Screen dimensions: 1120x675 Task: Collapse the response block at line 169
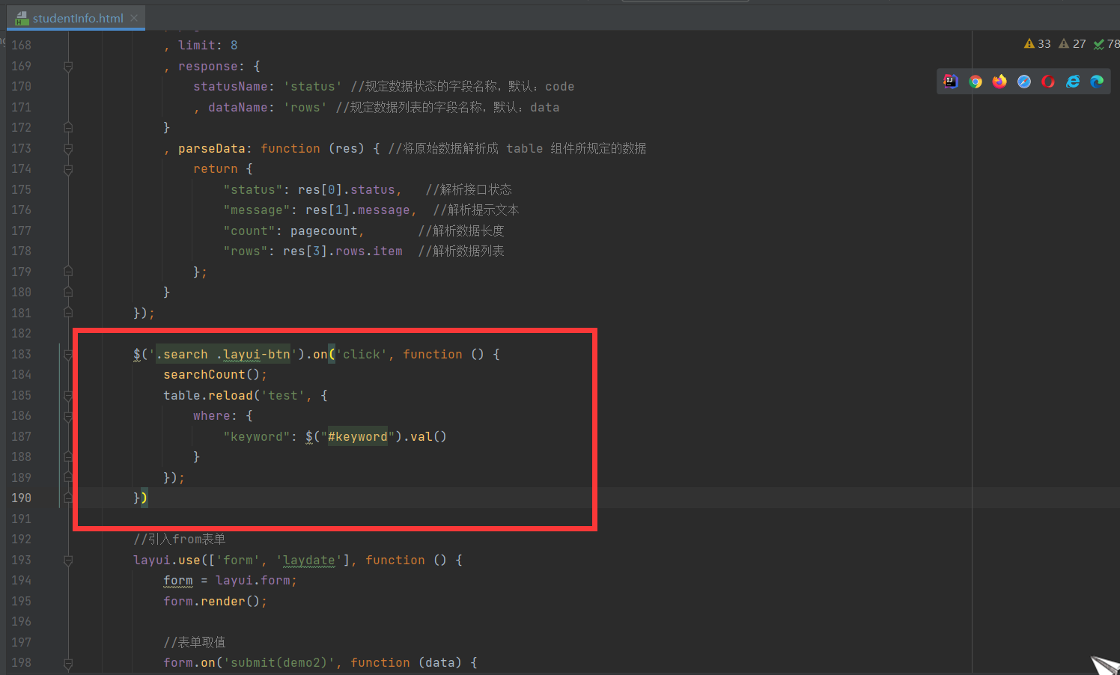[x=68, y=67]
